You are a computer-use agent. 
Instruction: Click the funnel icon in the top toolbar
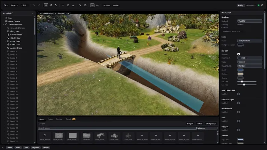point(63,5)
